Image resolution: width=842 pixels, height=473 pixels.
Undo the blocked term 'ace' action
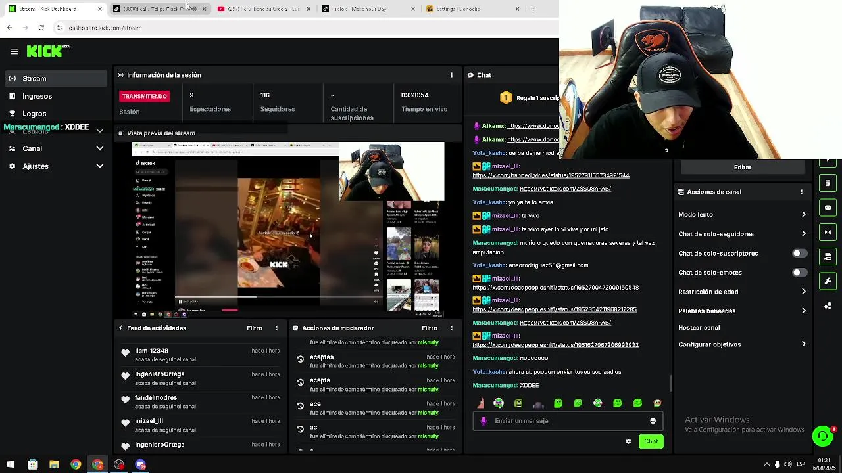(300, 406)
